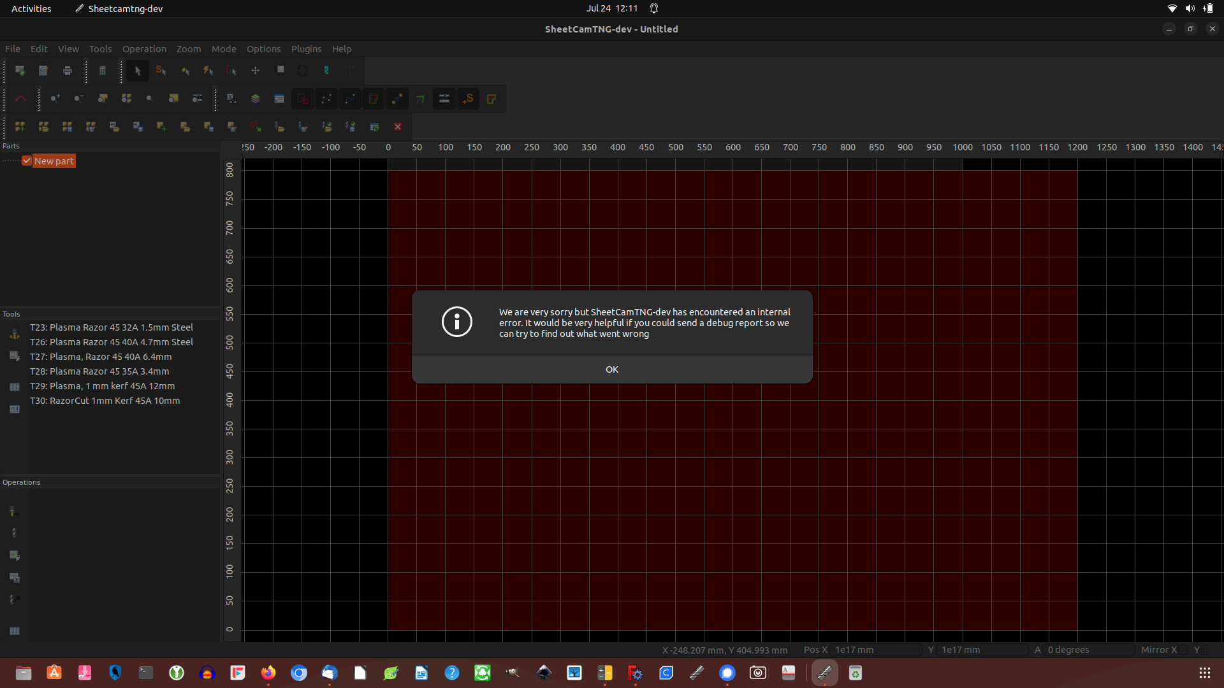Screen dimensions: 1224x688
Task: Select tool T27: Plasma, Razor 45 40A 6.4mm
Action: click(101, 357)
